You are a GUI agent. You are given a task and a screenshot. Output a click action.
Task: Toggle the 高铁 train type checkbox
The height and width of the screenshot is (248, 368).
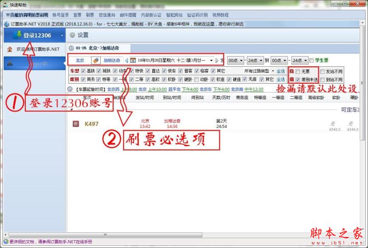83,71
